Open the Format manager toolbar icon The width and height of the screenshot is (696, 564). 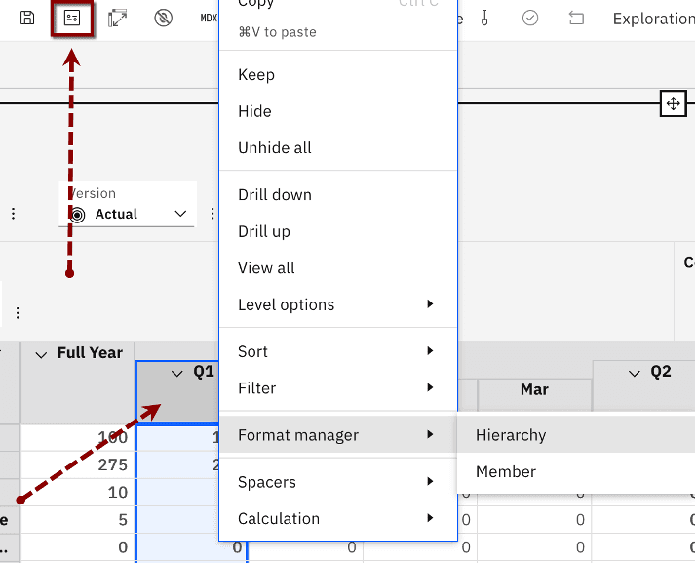coord(71,18)
